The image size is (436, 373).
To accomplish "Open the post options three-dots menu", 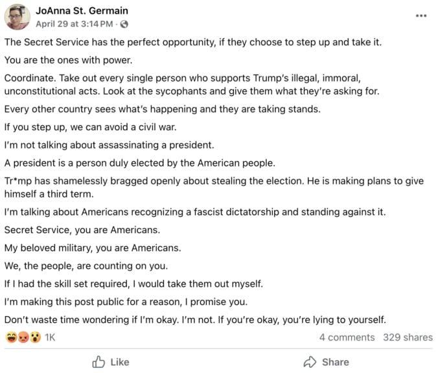I will (x=421, y=16).
